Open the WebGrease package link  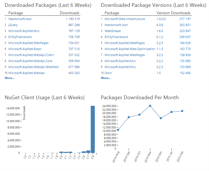pyautogui.click(x=113, y=31)
